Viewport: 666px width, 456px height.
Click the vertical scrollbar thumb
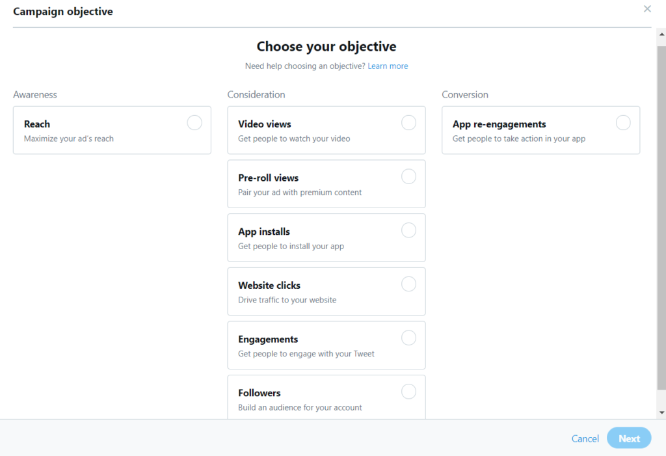[x=661, y=215]
